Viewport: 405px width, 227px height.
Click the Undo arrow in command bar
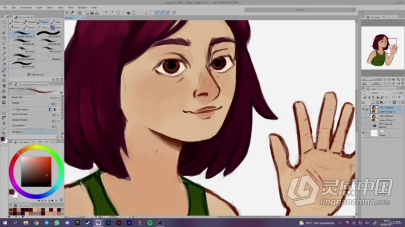point(106,13)
